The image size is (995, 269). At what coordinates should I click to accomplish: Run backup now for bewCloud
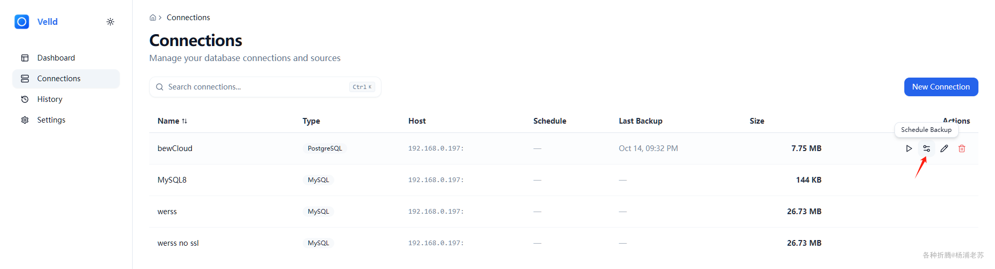[x=908, y=148]
